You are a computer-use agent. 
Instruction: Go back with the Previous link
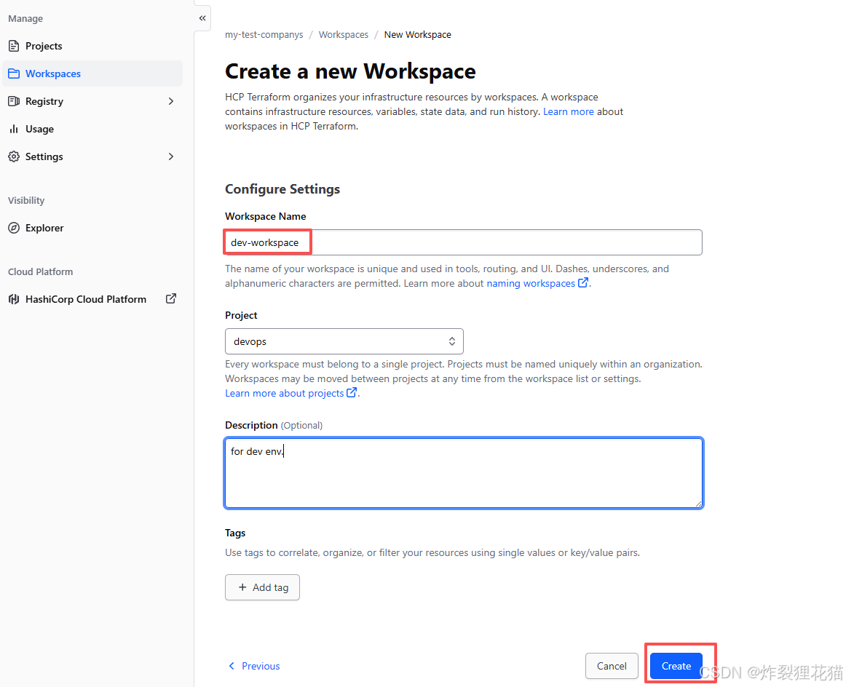point(254,666)
